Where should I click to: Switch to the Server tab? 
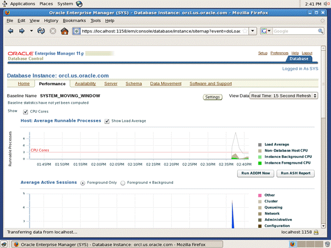pyautogui.click(x=111, y=84)
